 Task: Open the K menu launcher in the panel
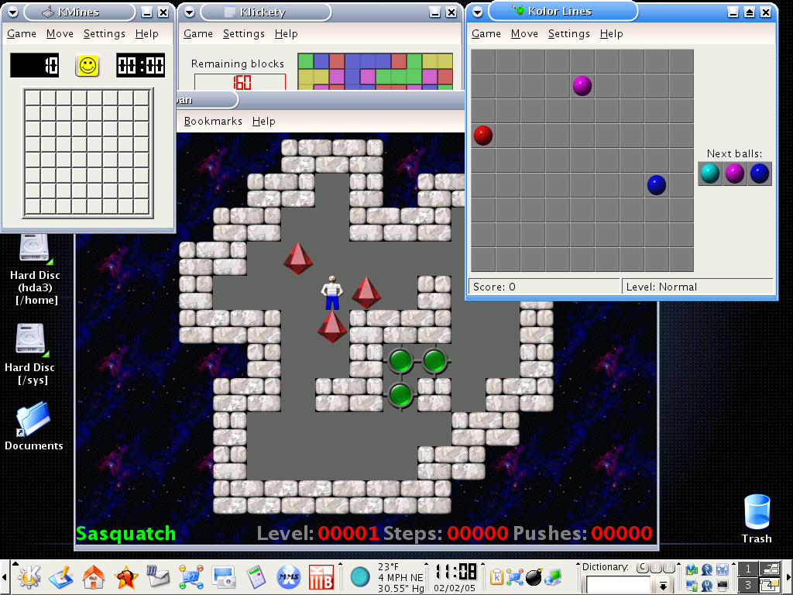pyautogui.click(x=29, y=576)
